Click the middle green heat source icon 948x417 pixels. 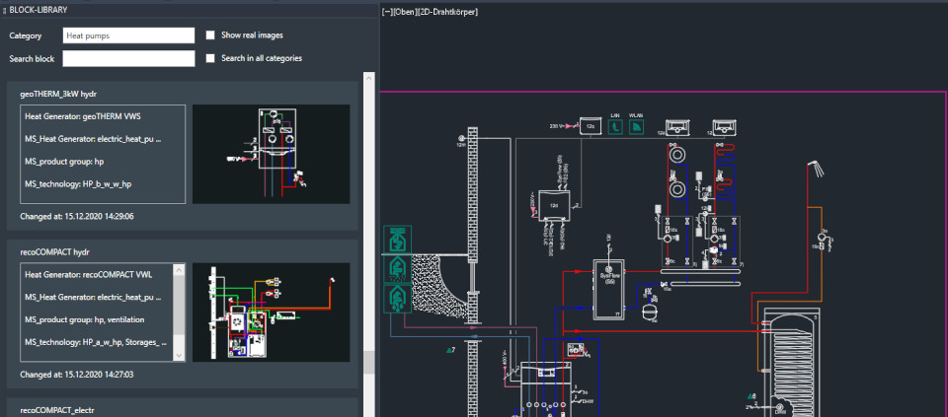[397, 269]
